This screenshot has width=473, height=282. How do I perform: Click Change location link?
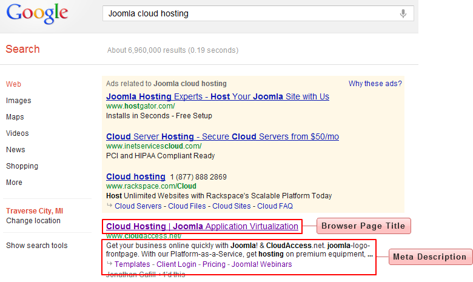point(33,221)
